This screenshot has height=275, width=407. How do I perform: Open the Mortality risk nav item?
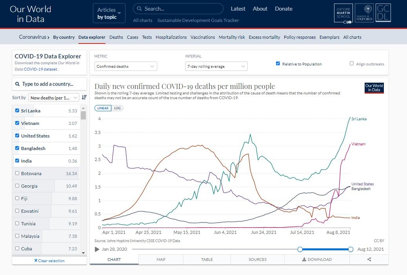pyautogui.click(x=232, y=37)
